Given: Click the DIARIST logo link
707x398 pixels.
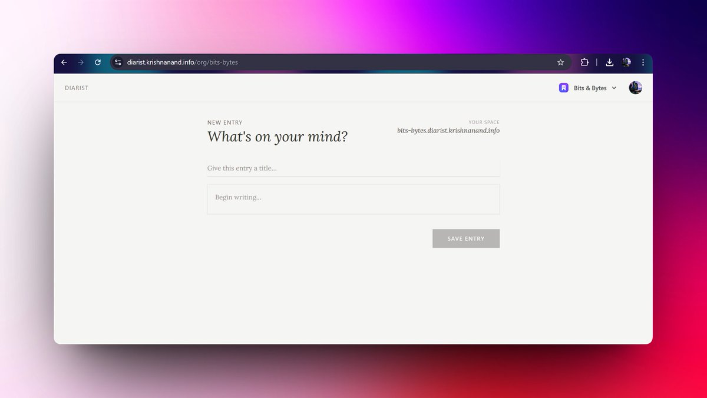Looking at the screenshot, I should coord(77,88).
